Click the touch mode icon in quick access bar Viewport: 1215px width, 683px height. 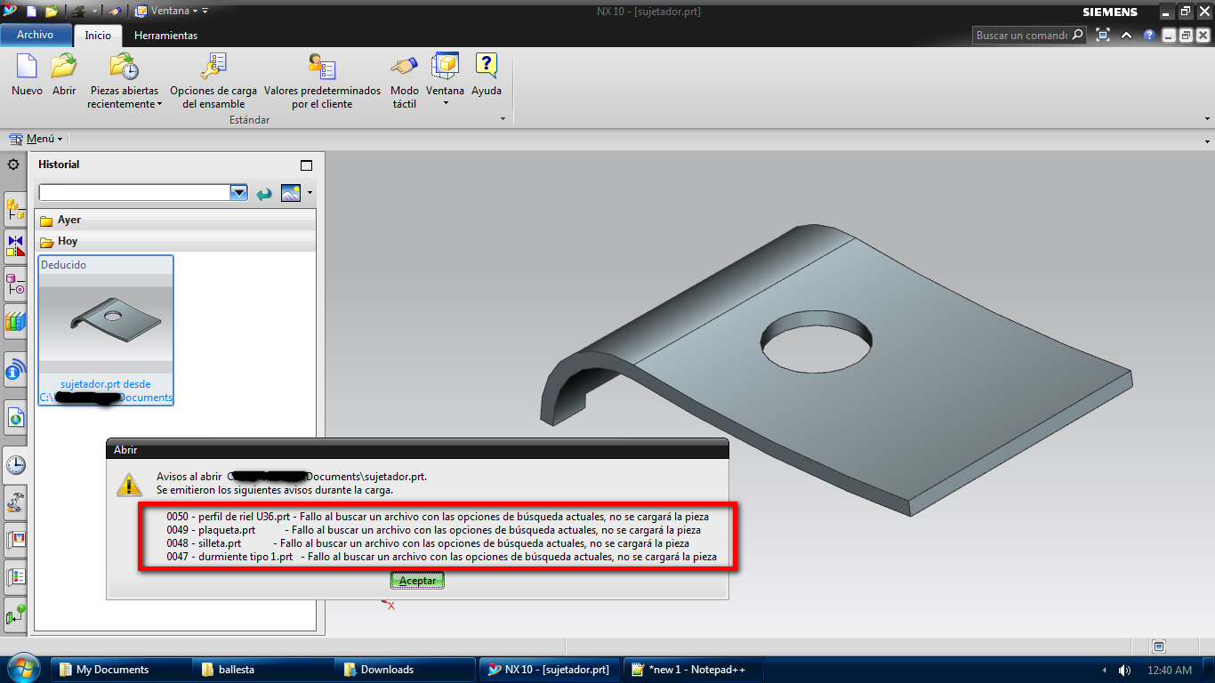[115, 12]
